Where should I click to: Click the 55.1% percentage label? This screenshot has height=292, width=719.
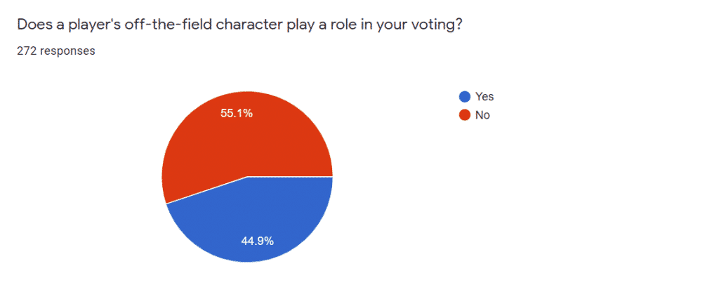(233, 113)
